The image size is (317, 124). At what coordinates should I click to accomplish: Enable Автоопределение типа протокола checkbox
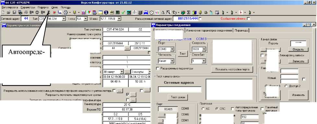pyautogui.click(x=233, y=109)
